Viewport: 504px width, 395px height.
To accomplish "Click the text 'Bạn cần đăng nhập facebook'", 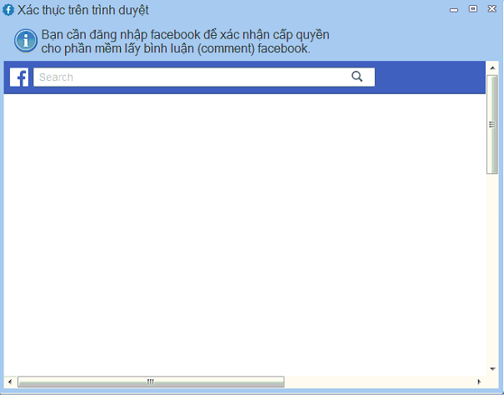I will click(121, 35).
